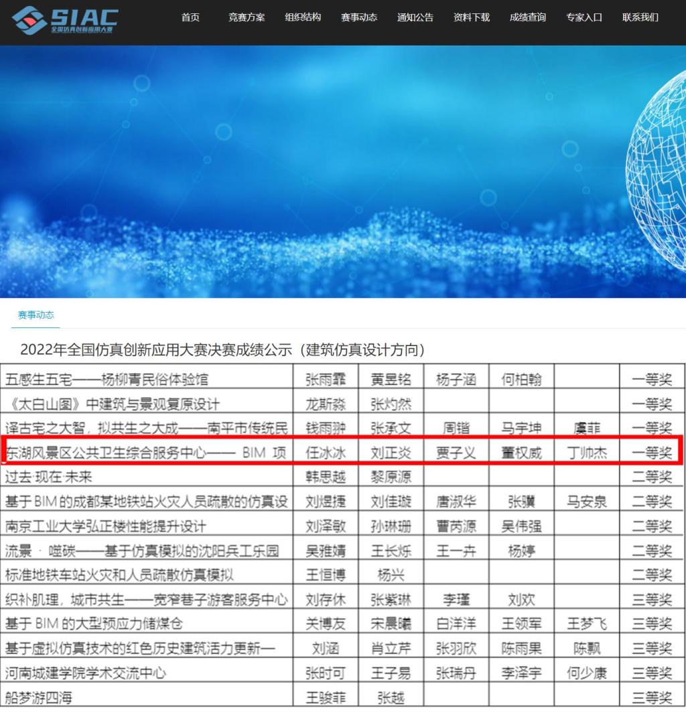Open the 竞赛方案 navigation item

[246, 17]
